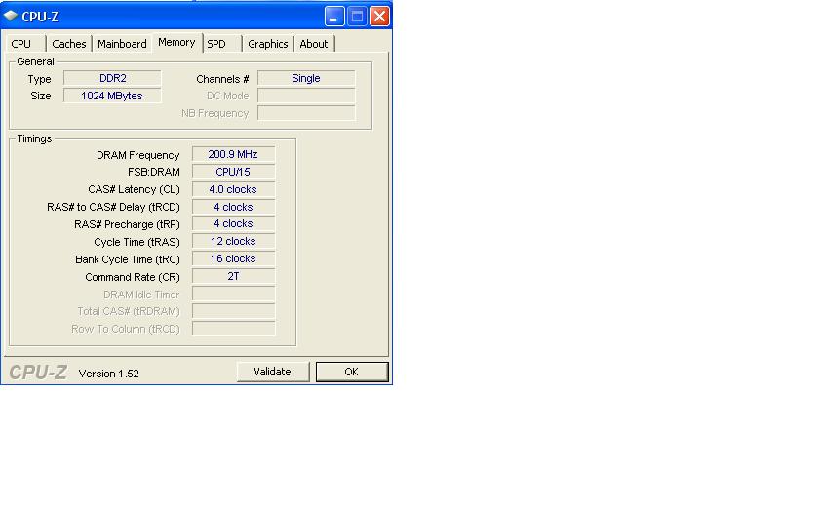Click the Timings group heading
The width and height of the screenshot is (819, 512).
click(34, 138)
